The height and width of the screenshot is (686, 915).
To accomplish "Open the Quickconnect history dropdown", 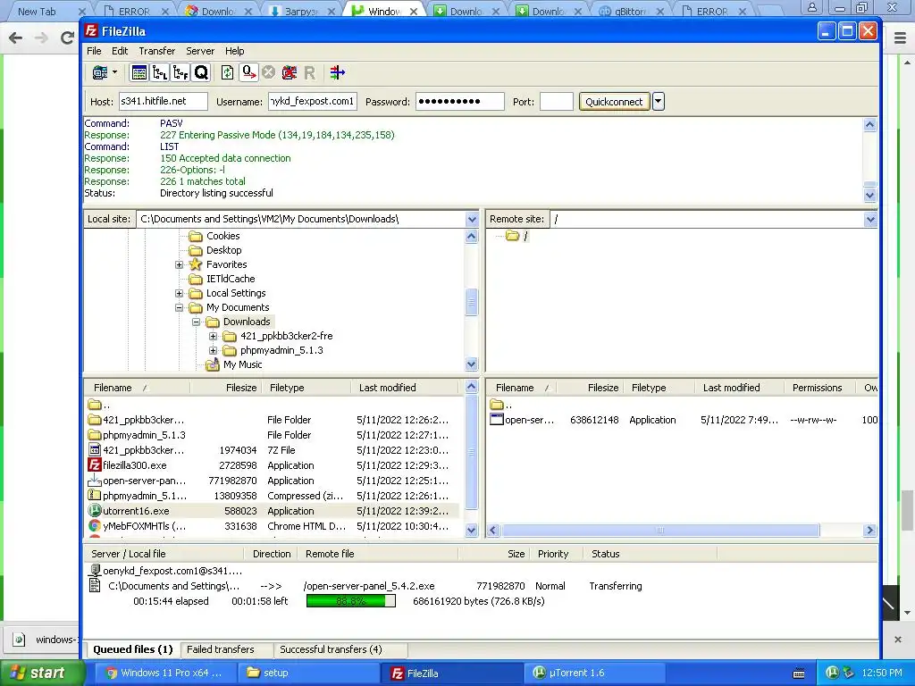I will 659,102.
